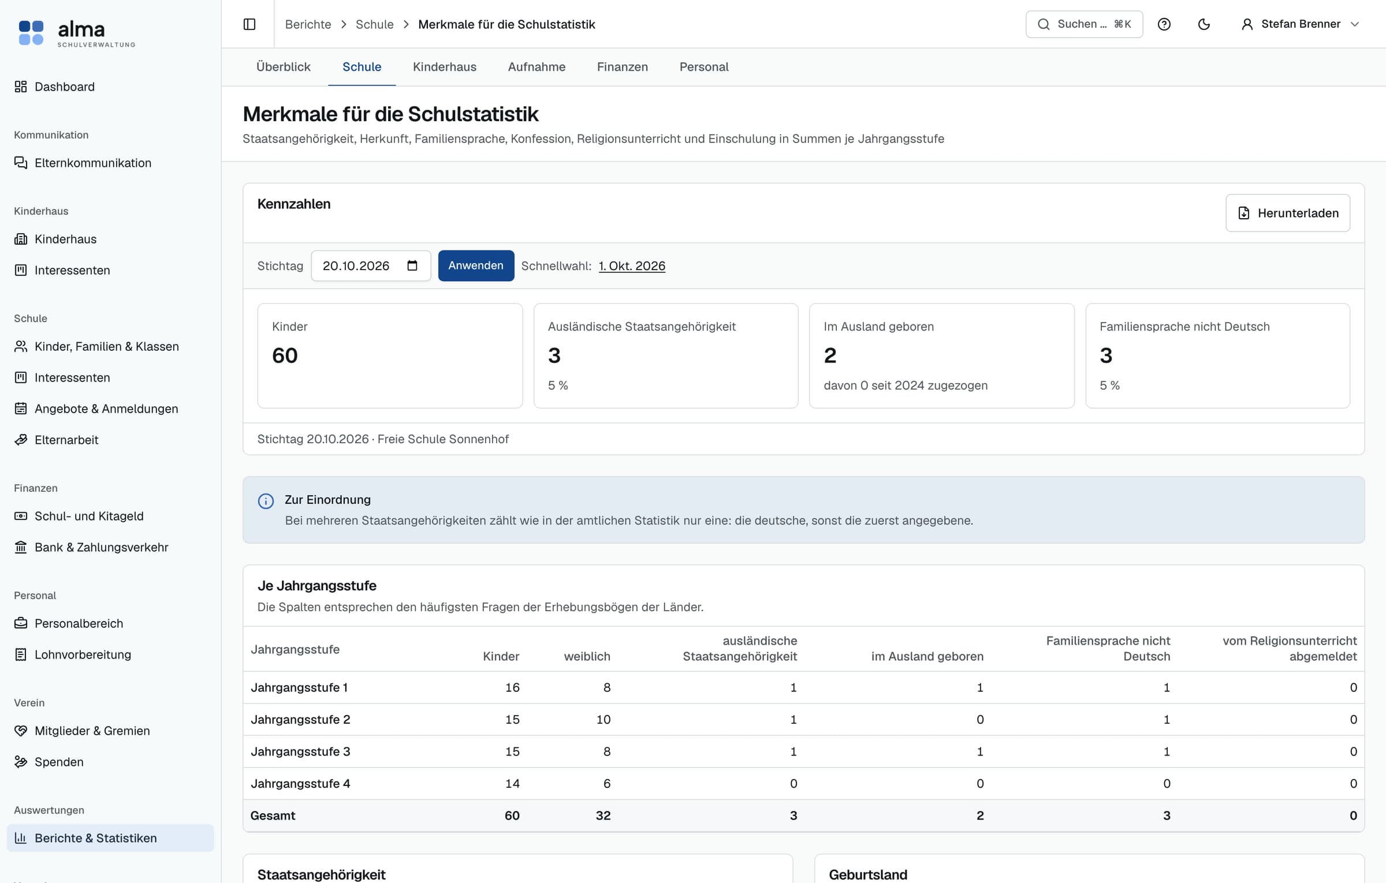Open Interessenten under Schule section
This screenshot has height=883, width=1386.
[110, 377]
